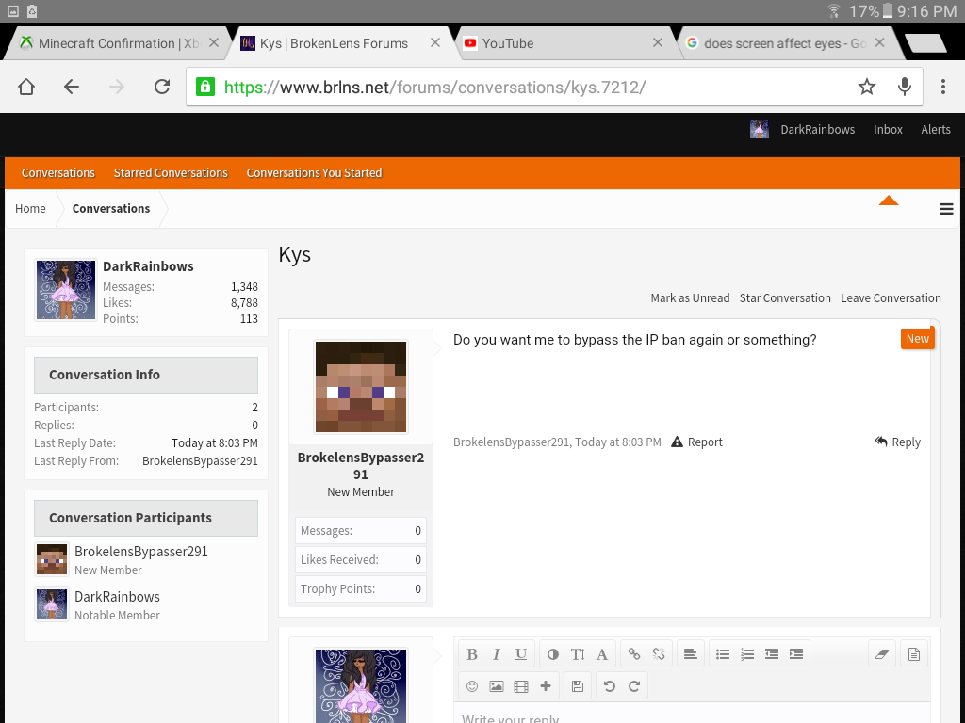This screenshot has height=723, width=965.
Task: Insert media with the film icon
Action: [520, 686]
